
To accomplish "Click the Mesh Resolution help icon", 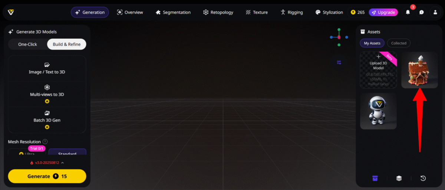I will click(x=45, y=142).
